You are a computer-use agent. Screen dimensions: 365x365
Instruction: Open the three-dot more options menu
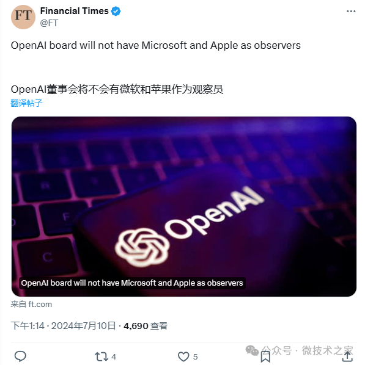351,11
